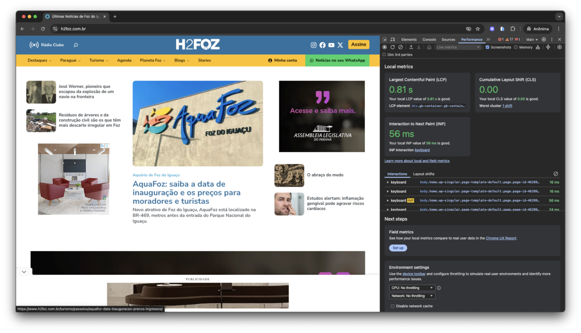Click the upload profile icon
The height and width of the screenshot is (333, 581).
click(x=411, y=47)
